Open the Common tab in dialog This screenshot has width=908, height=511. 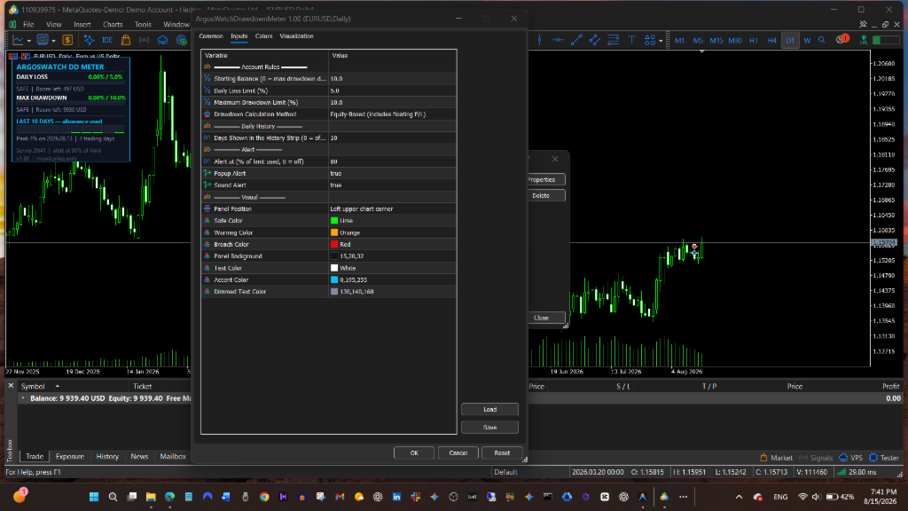click(x=211, y=36)
